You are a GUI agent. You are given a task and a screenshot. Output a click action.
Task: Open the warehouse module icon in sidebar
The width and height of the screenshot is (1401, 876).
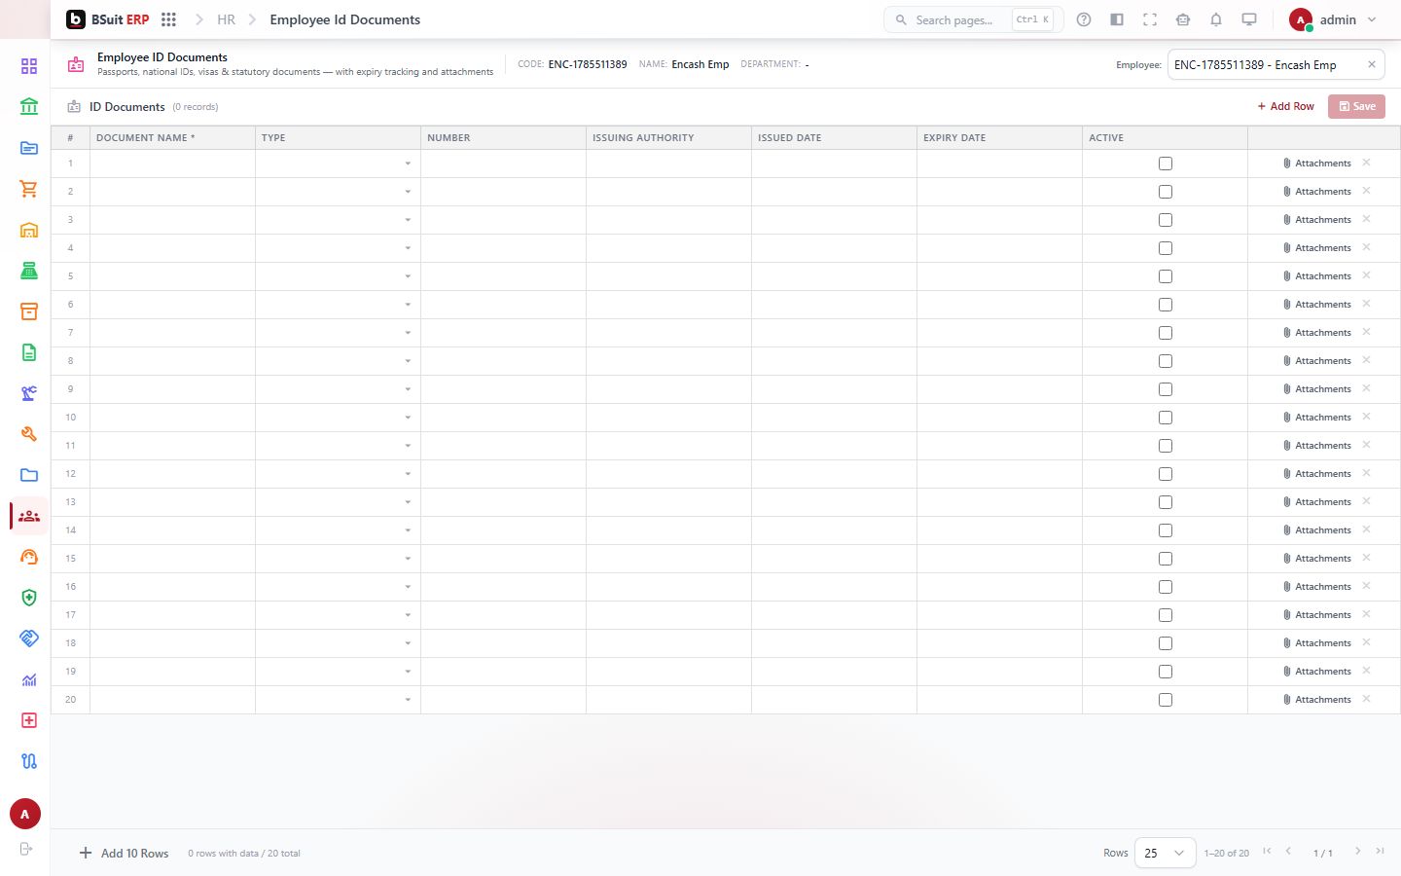[x=29, y=230]
